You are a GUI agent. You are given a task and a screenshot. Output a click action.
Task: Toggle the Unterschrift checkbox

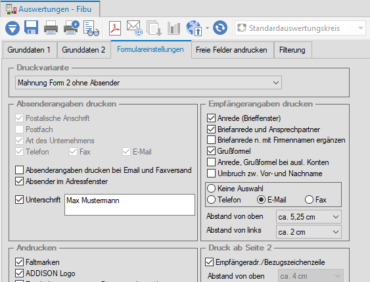pos(19,199)
